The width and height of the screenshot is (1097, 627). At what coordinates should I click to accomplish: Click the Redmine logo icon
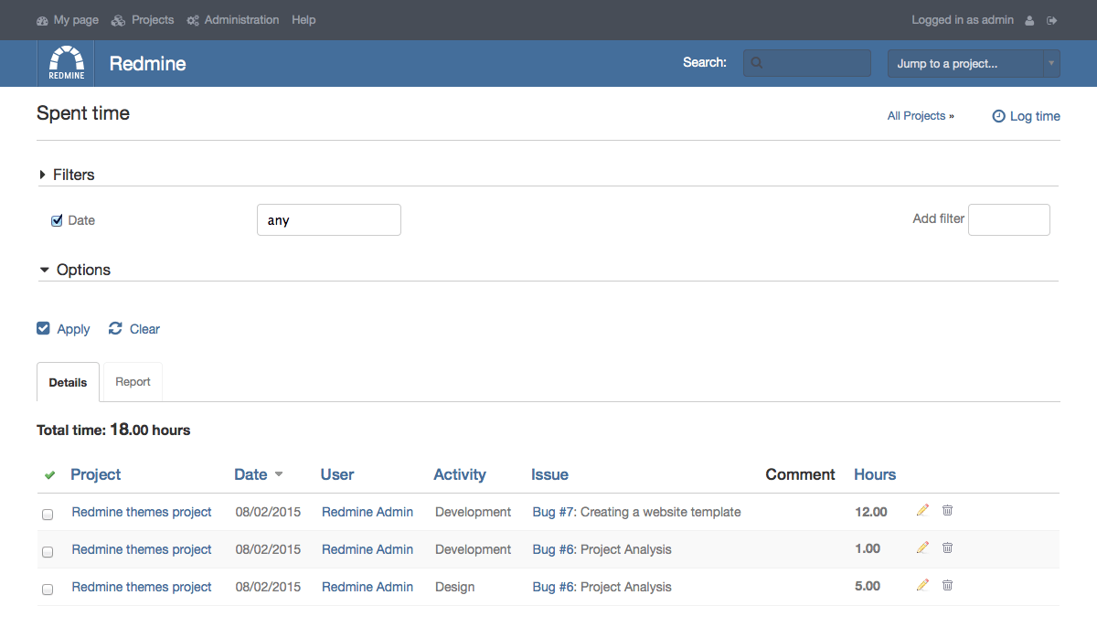point(67,63)
